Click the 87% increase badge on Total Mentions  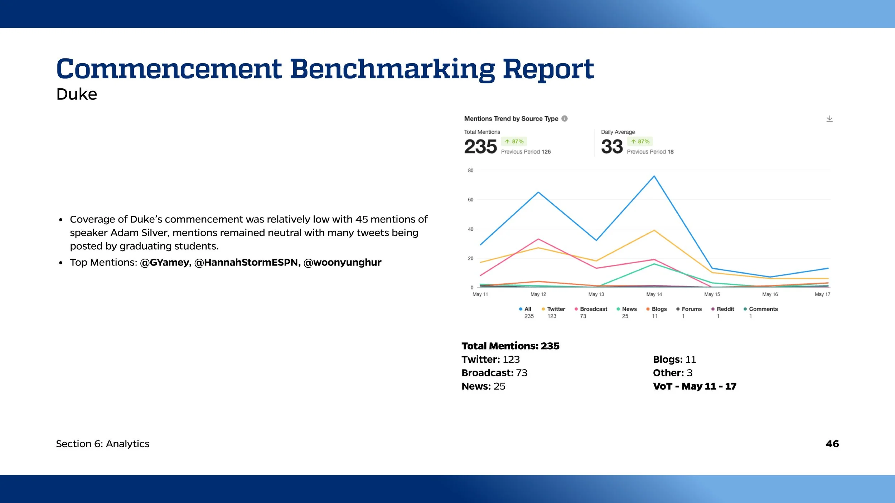[x=513, y=142]
